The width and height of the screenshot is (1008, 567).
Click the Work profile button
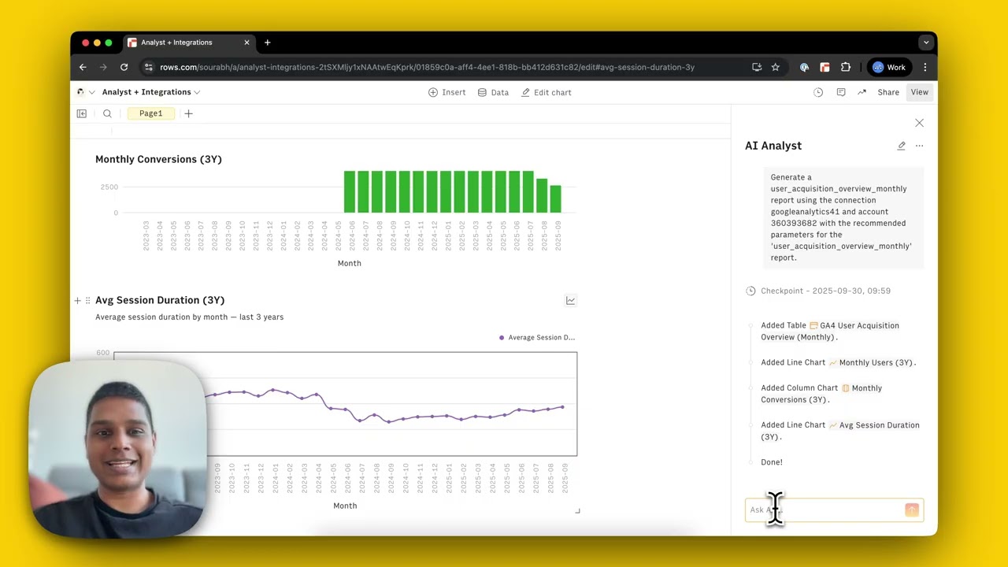click(889, 67)
